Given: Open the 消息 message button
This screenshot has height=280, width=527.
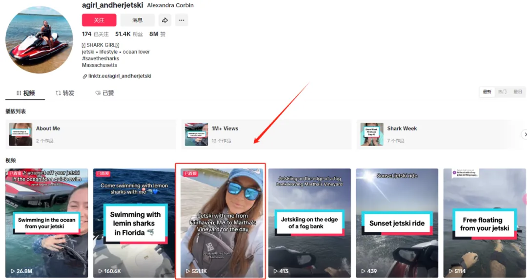Looking at the screenshot, I should [138, 20].
